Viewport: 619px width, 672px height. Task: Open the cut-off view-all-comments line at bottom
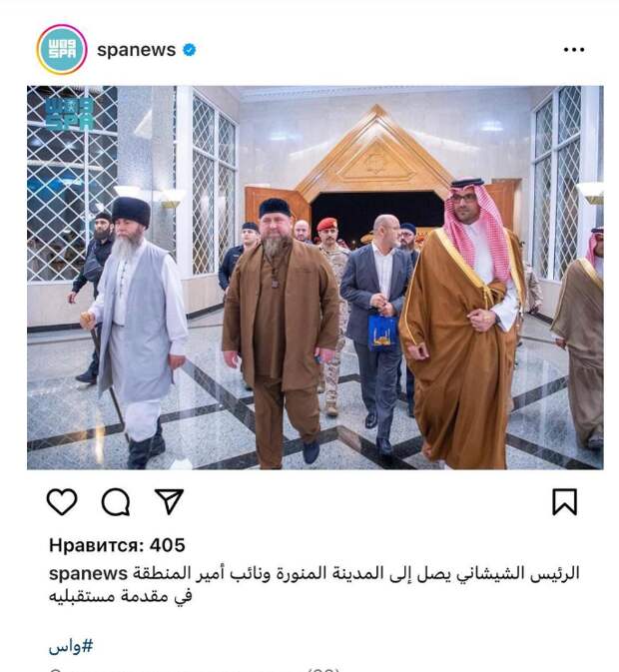(x=195, y=669)
